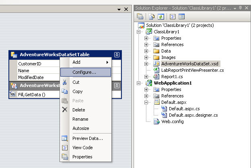The width and height of the screenshot is (251, 168).
Task: Click the DataTable icon in AdventureWorksDataSetTable header
Action: (14, 55)
